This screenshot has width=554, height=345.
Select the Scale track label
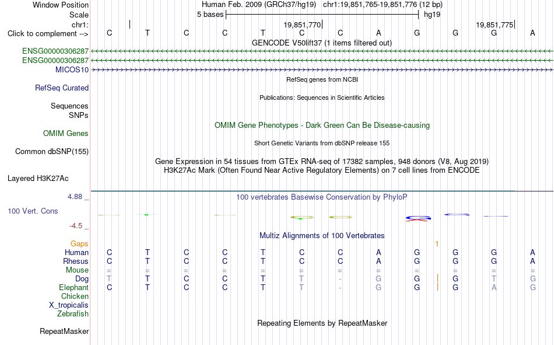[x=79, y=15]
